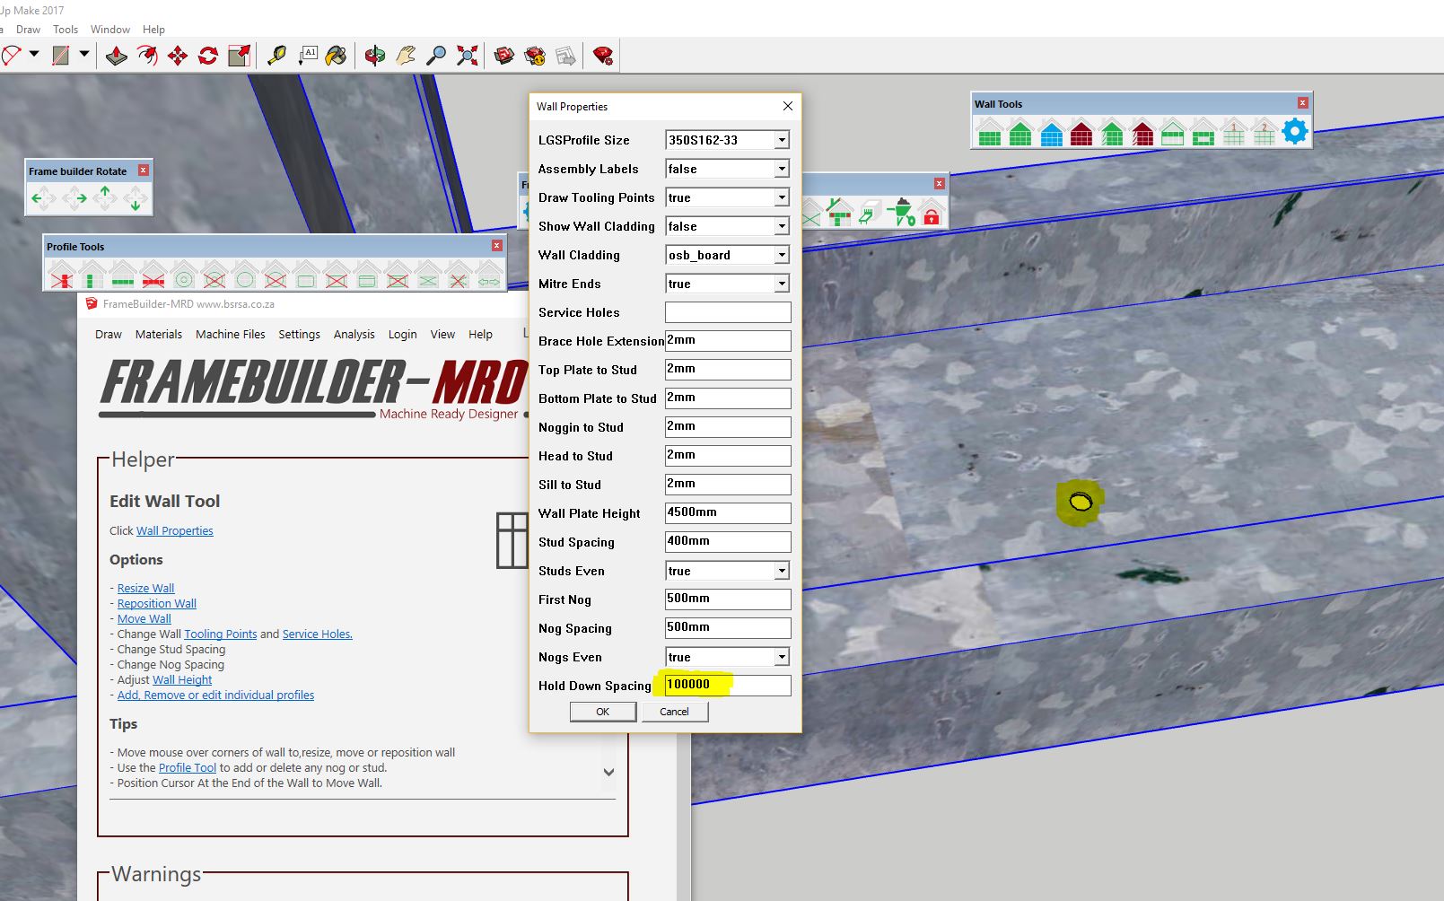Select the Push/Pull tool in toolbar
1444x901 pixels.
pyautogui.click(x=117, y=56)
